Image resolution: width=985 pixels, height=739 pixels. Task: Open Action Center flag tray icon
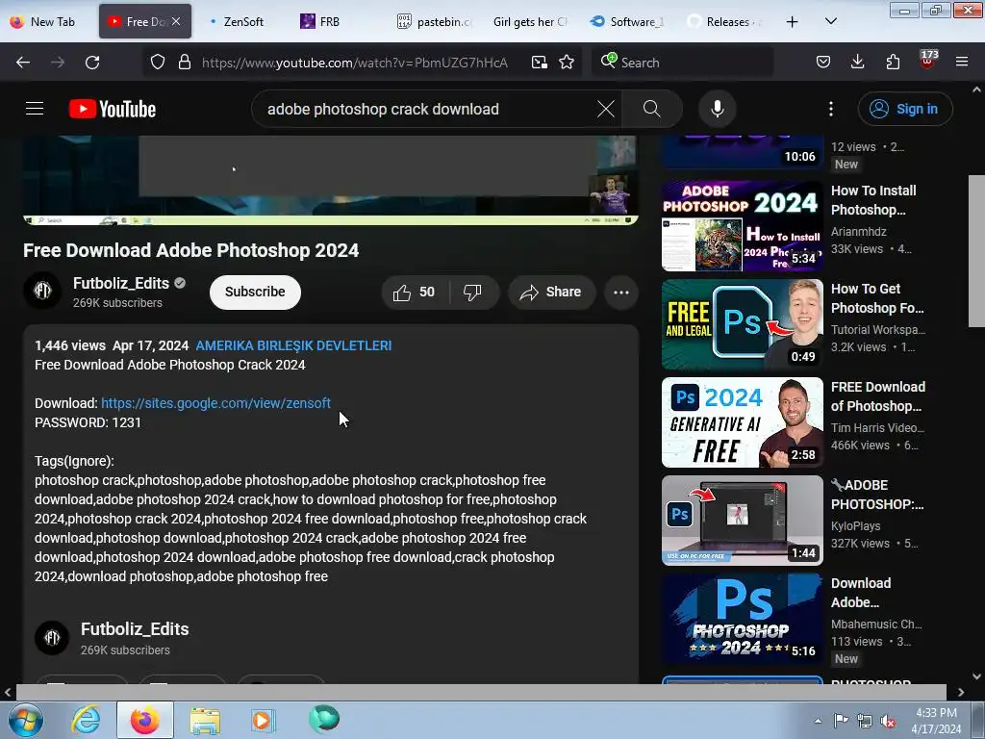(x=841, y=720)
